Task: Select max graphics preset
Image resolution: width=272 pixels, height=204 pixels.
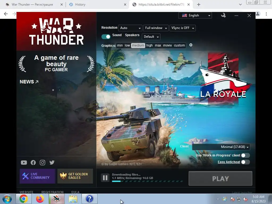Action: click(x=158, y=45)
